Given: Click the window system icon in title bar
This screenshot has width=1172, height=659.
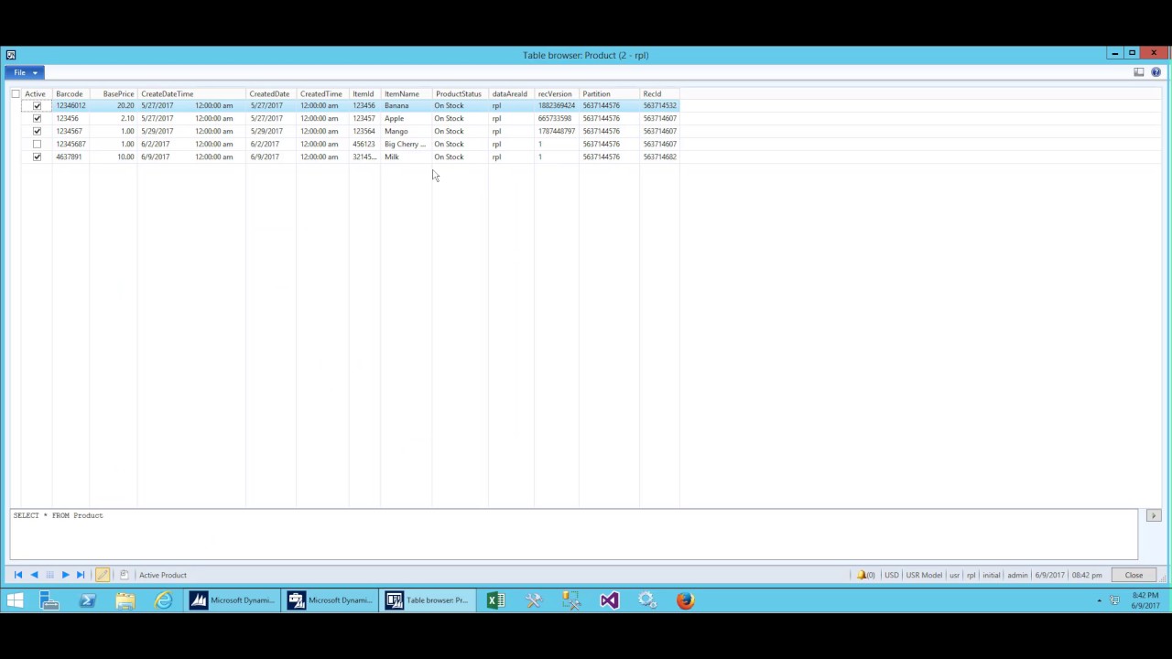Looking at the screenshot, I should pyautogui.click(x=10, y=55).
